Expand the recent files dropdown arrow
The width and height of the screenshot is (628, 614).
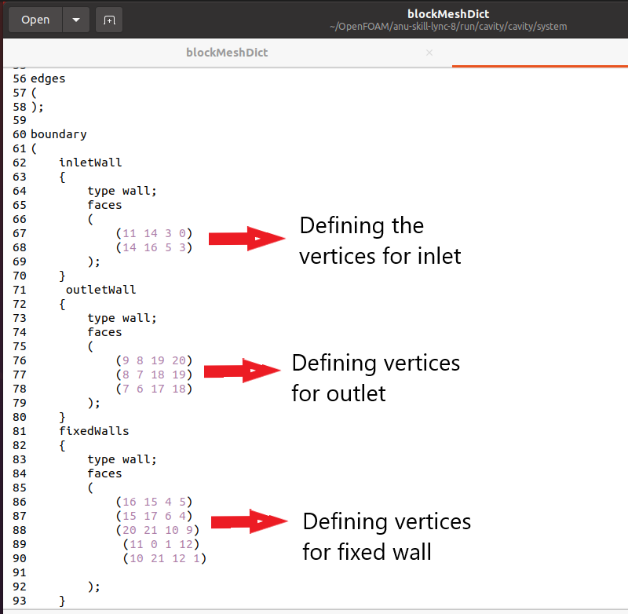pyautogui.click(x=75, y=20)
